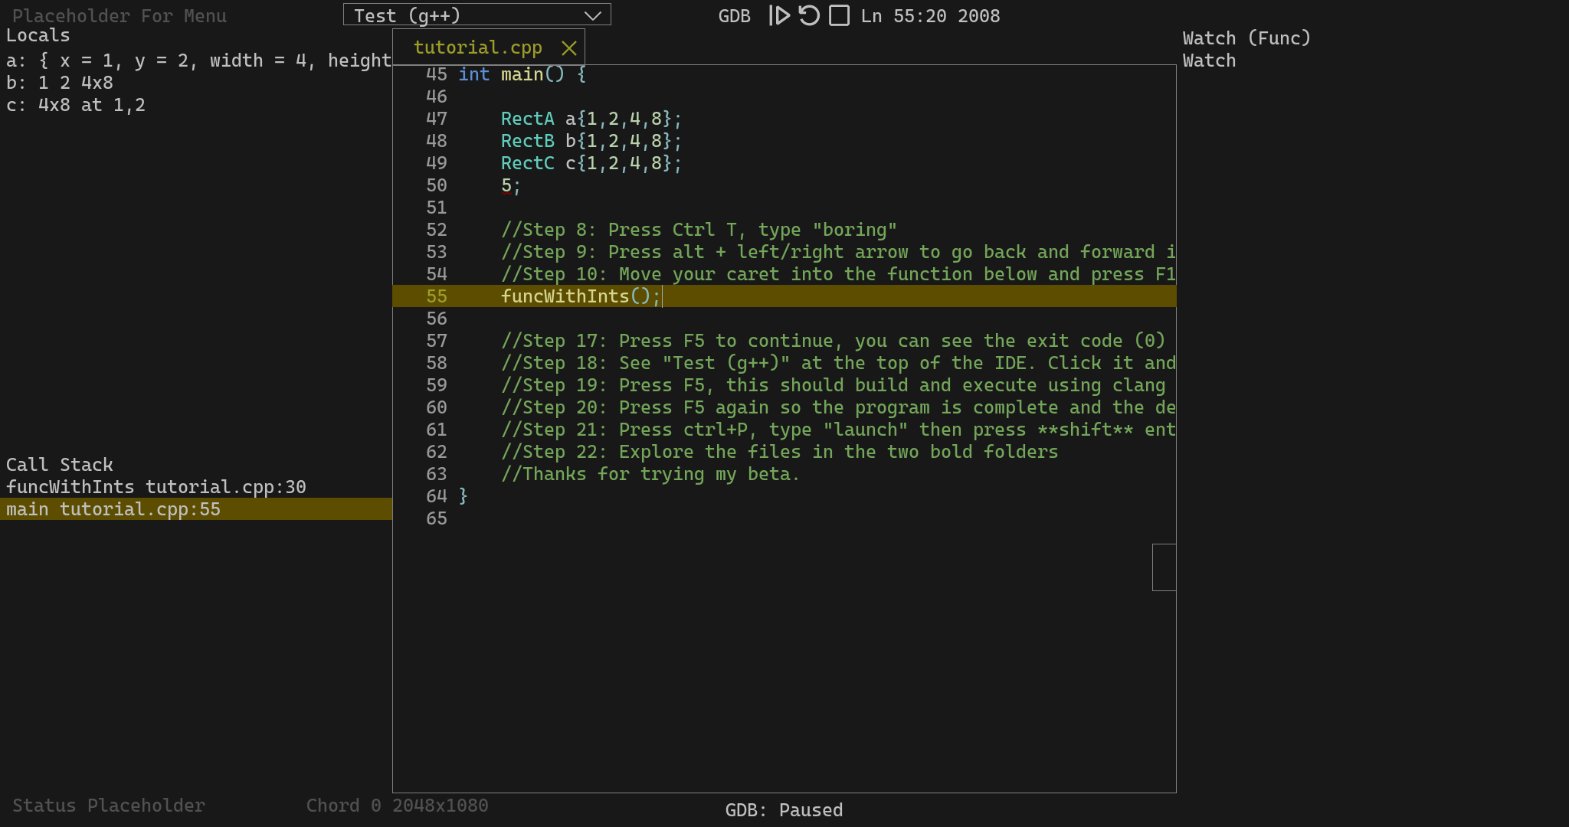Click the Watch (Func) panel header
Image resolution: width=1569 pixels, height=827 pixels.
point(1246,38)
